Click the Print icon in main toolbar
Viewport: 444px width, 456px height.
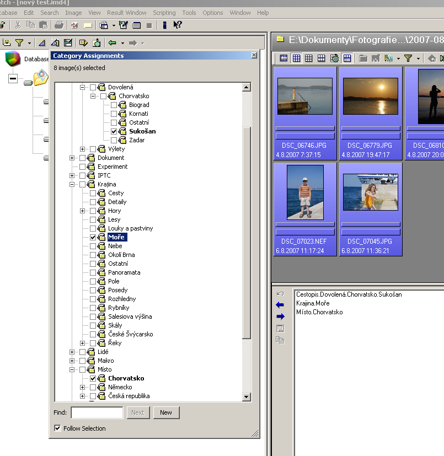(59, 25)
